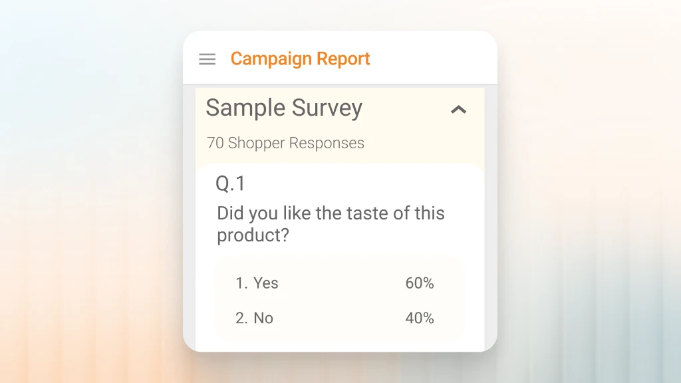
Task: Click the 40% result value
Action: coord(420,319)
